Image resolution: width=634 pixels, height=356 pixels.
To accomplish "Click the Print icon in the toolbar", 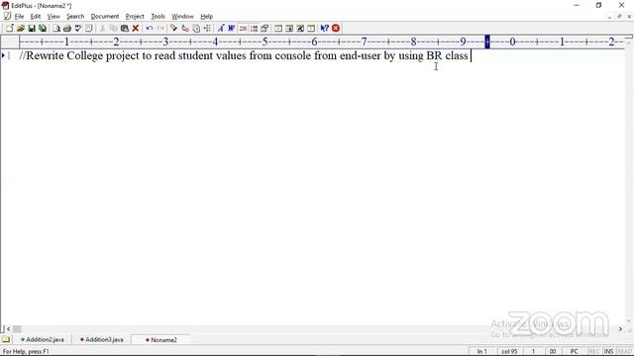I will 67,29.
